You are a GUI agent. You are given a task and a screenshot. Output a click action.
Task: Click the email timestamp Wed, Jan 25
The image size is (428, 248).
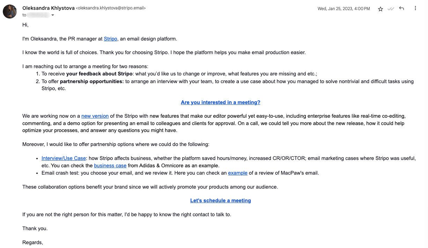[x=344, y=8]
